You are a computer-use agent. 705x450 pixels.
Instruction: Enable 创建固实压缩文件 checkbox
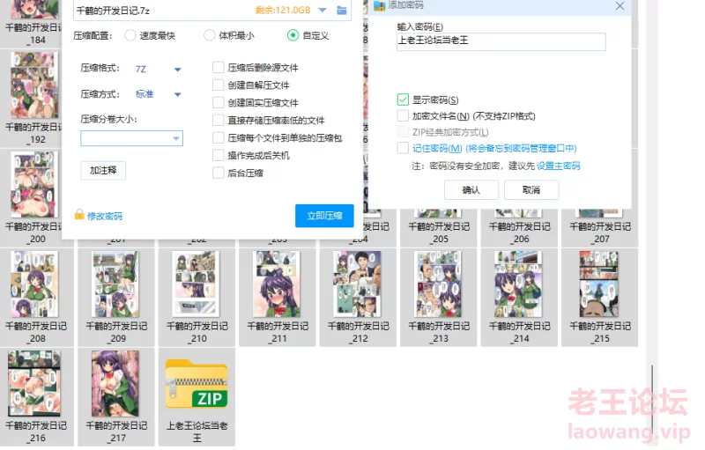point(218,103)
